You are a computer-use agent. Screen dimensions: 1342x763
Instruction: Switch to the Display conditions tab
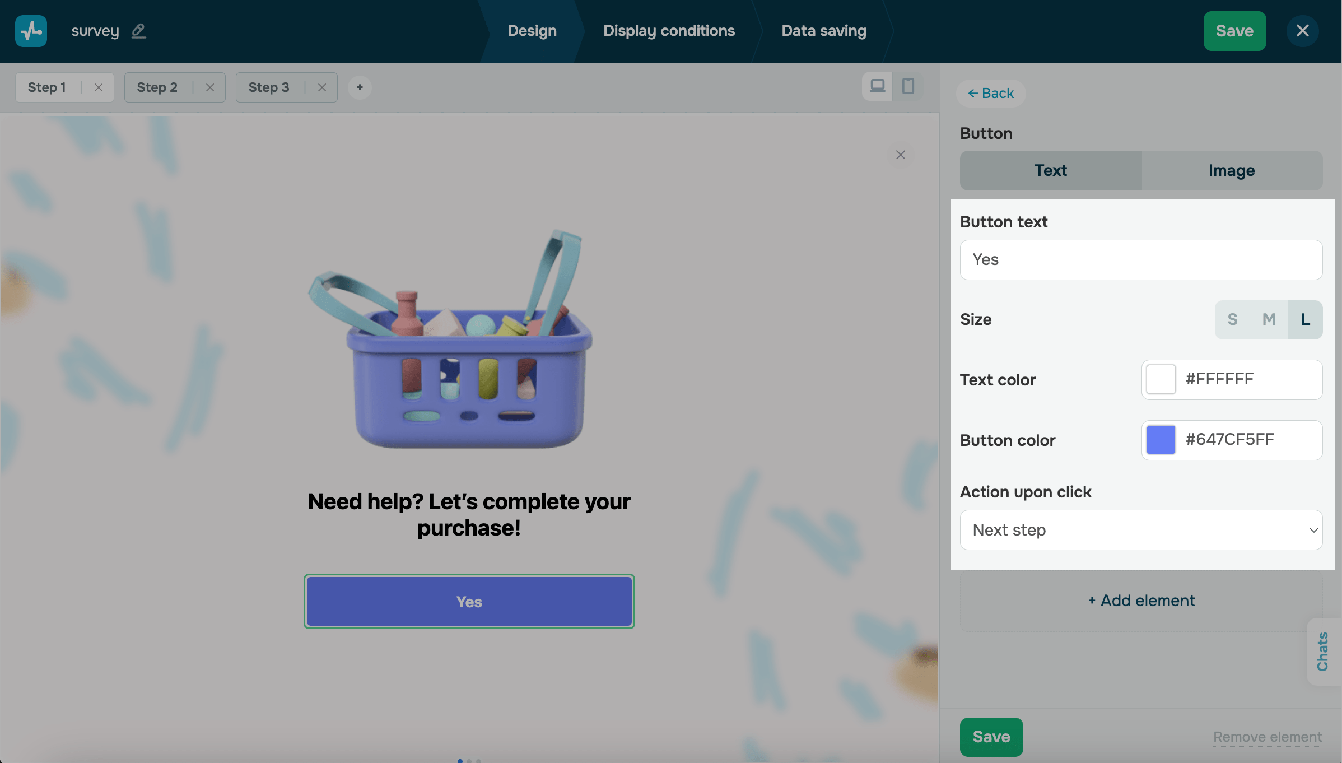[669, 31]
